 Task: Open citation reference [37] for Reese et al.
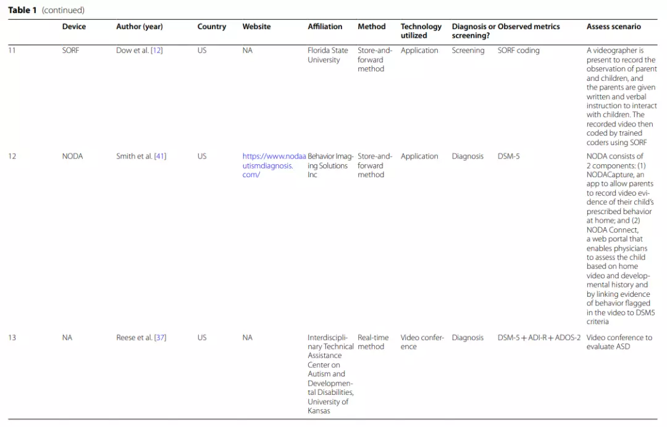[x=160, y=338]
